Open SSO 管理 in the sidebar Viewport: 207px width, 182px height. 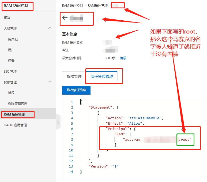tap(10, 72)
